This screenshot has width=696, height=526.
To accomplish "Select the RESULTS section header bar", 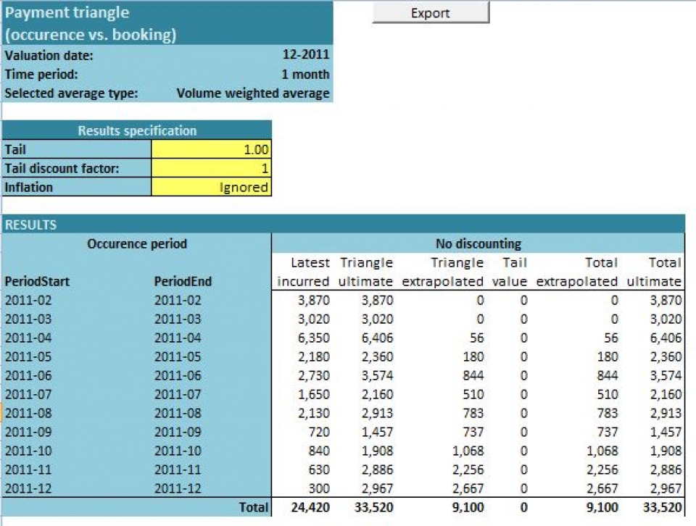I will tap(343, 225).
